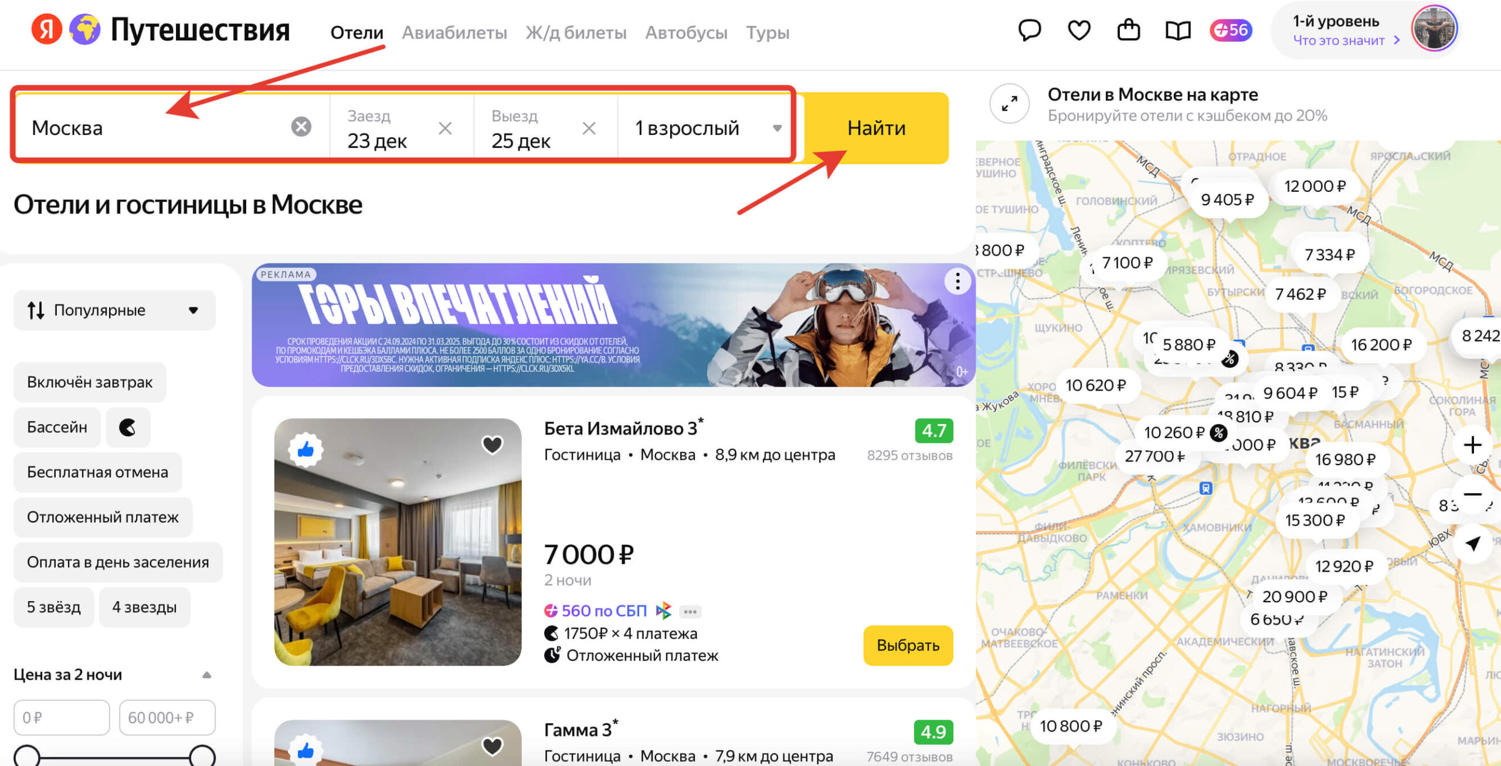Choose Бета Измайлово with the Выбрать button
Viewport: 1501px width, 766px height.
point(908,646)
